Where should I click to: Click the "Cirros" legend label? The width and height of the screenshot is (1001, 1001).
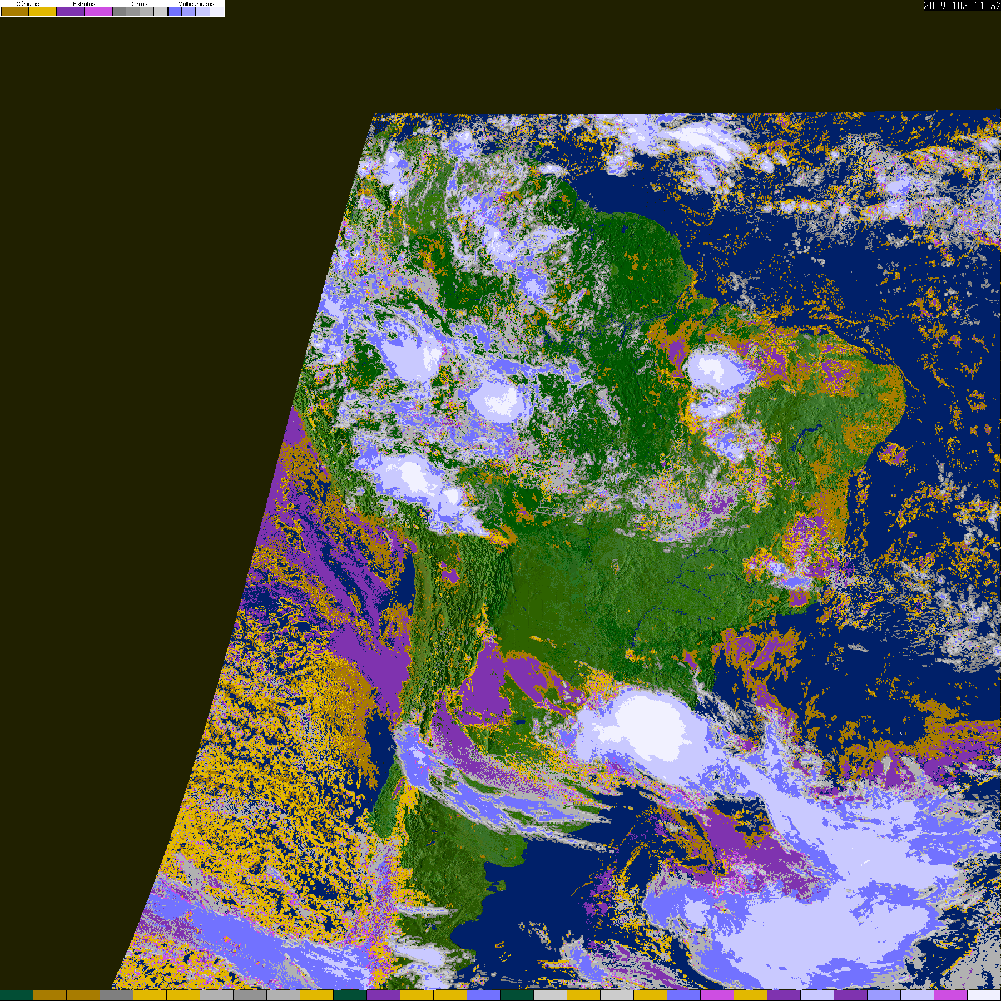(x=140, y=4)
